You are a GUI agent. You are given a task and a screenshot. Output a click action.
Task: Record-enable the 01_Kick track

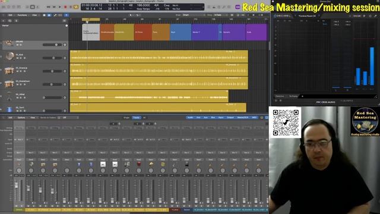coord(24,58)
